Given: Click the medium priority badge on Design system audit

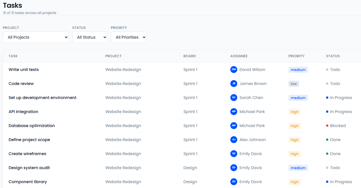Looking at the screenshot, I should pyautogui.click(x=298, y=168).
